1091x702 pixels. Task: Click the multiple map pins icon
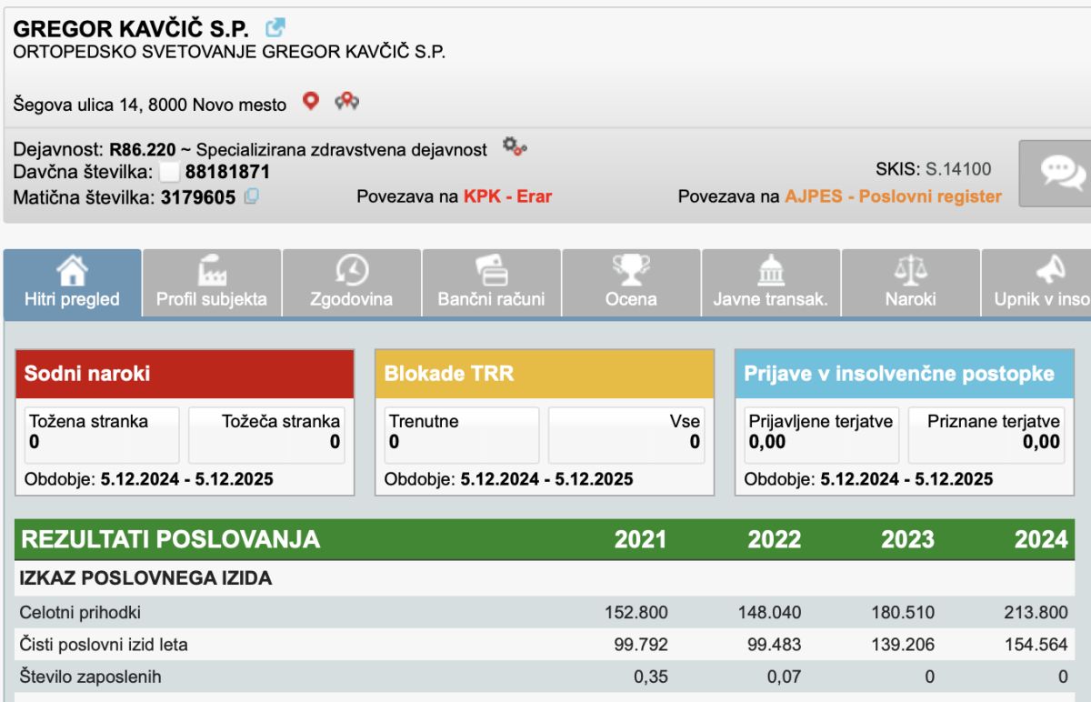tap(346, 102)
